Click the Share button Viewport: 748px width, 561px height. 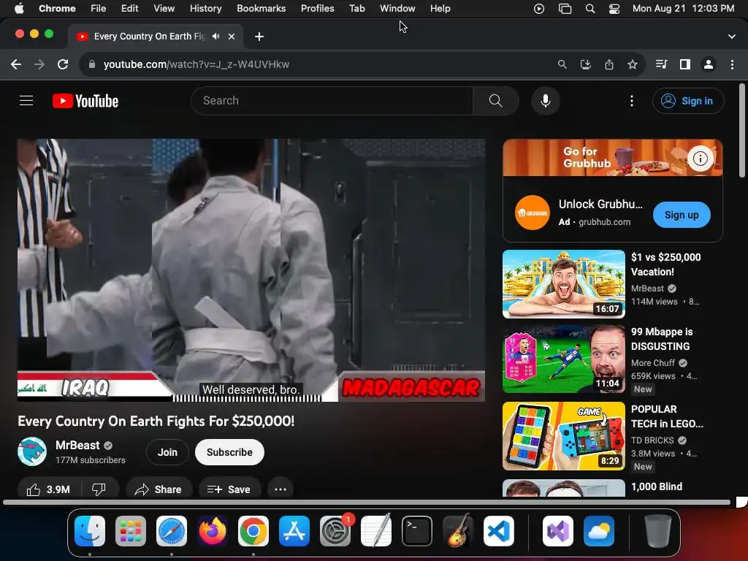[159, 489]
